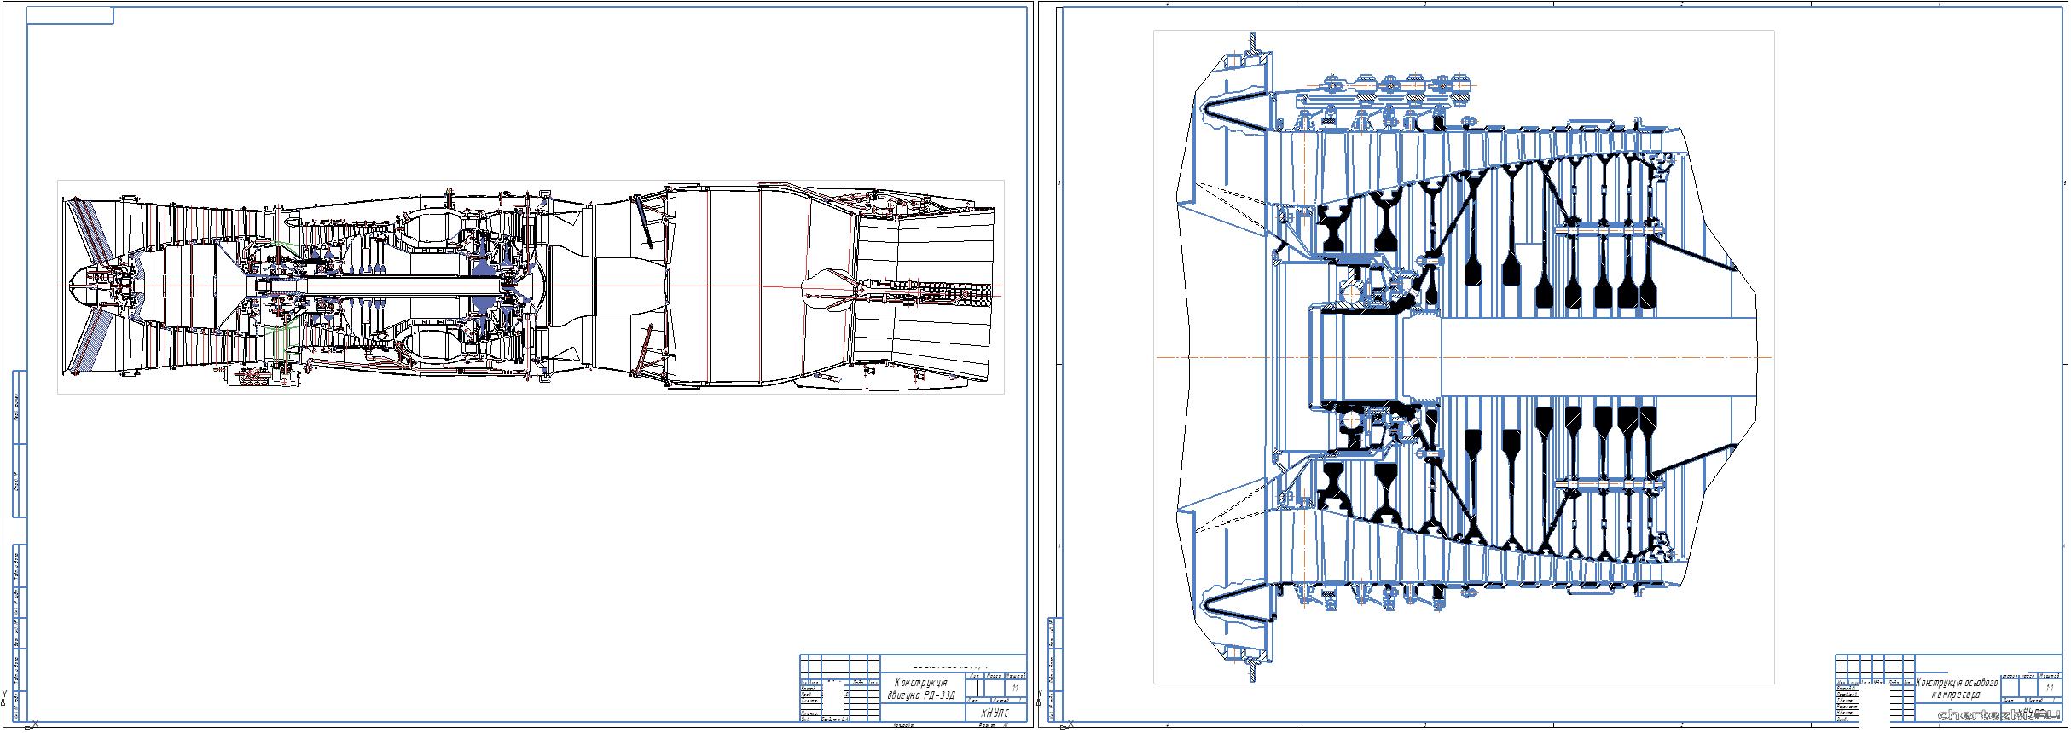Click the empty designation box at top-left corner

click(70, 15)
